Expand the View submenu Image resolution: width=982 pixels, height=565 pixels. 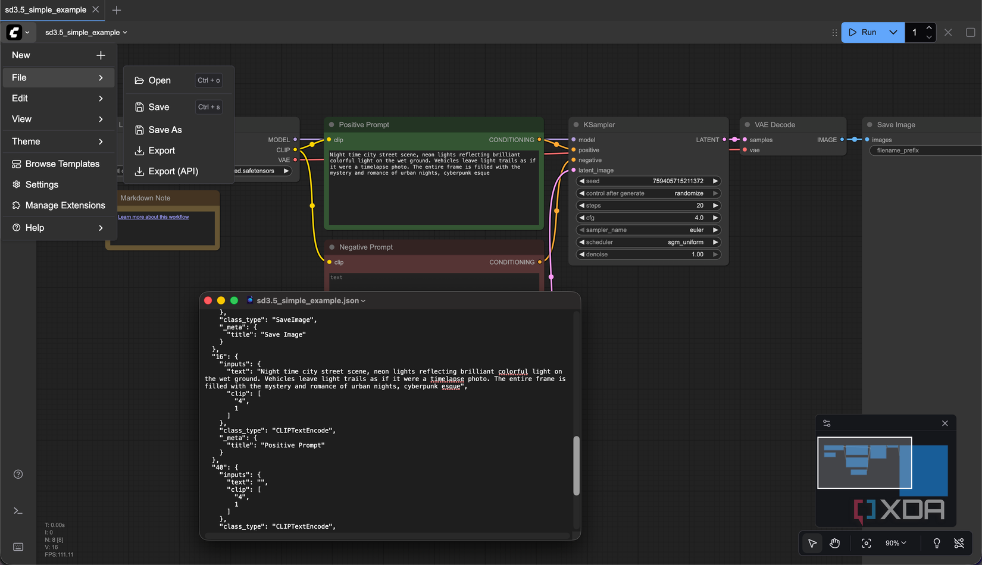click(x=58, y=119)
